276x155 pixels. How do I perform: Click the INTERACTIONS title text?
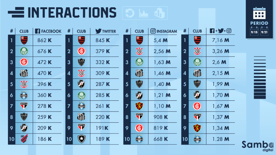pos(72,13)
